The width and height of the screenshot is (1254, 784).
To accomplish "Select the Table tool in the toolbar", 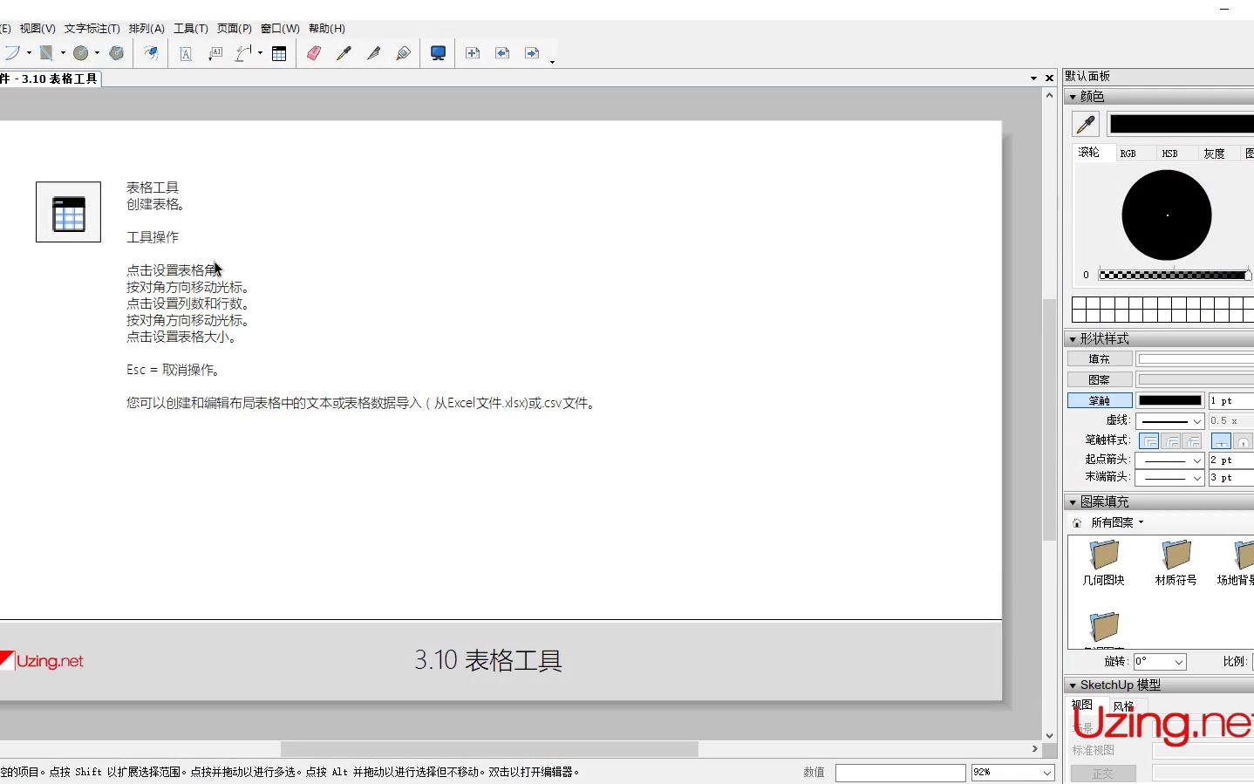I will [279, 53].
